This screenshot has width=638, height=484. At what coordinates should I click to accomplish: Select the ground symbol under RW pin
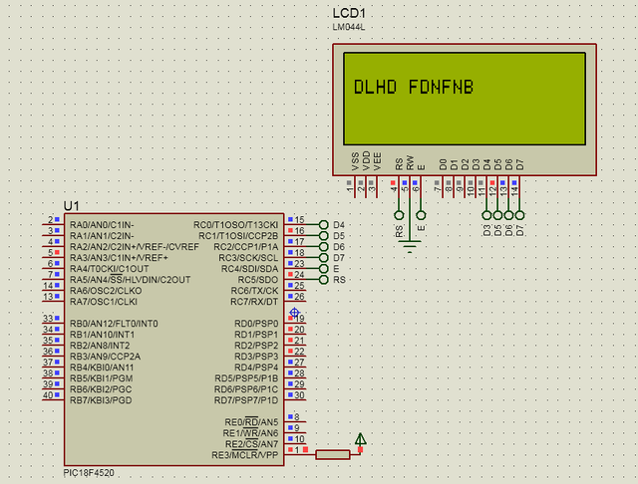coord(410,247)
